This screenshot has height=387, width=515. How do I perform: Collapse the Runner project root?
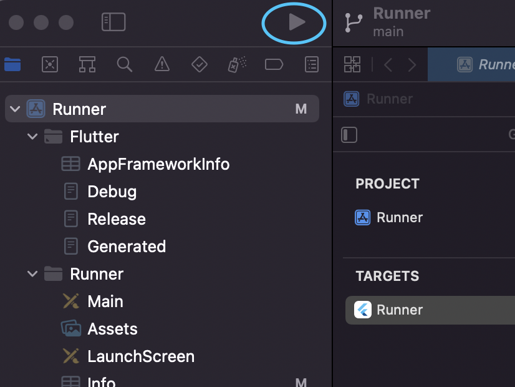click(15, 109)
